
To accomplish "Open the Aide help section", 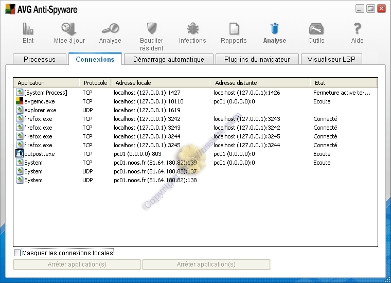I will [357, 33].
